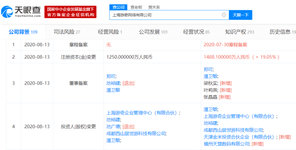
Task: Click the 天眼一下 search button
Action: (241, 15)
